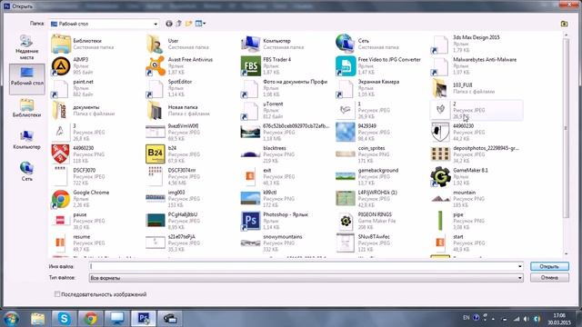Viewport: 582px width, 327px height.
Task: Click the Back navigation icon in toolbar
Action: coord(169,24)
